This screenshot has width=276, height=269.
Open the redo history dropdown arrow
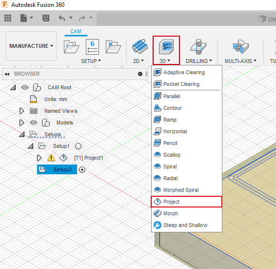[x=91, y=18]
